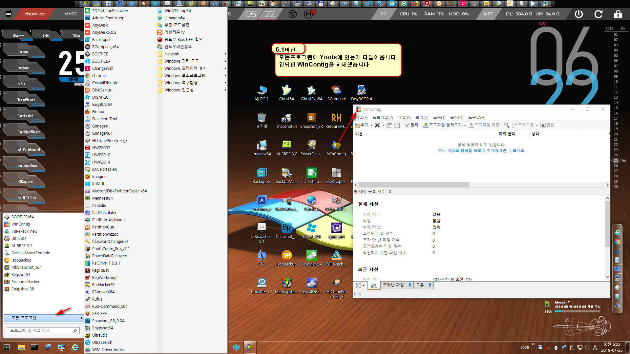Launch BCompare desktop shortcut
This screenshot has height=354, width=630.
point(336,93)
